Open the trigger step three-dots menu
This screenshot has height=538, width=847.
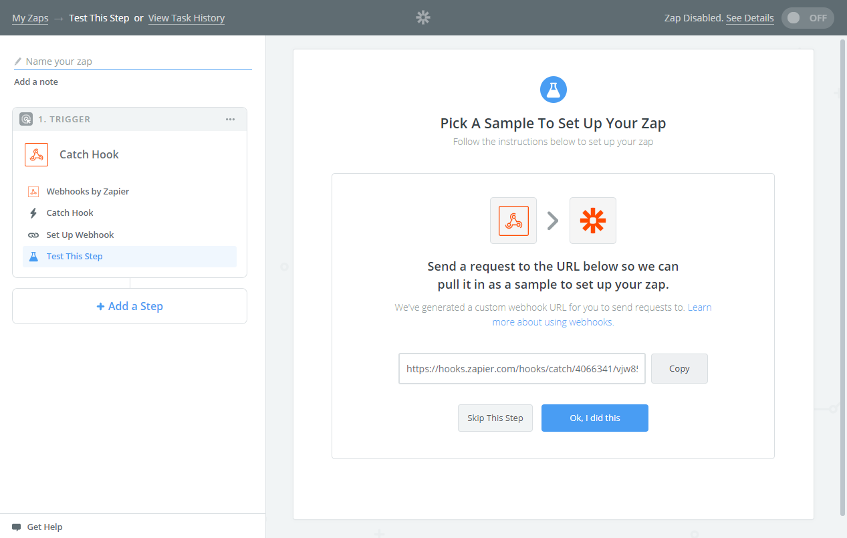pos(231,119)
